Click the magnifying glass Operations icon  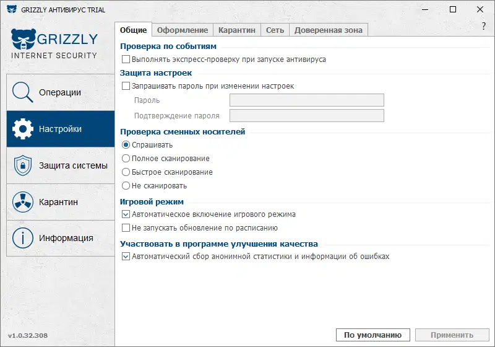click(x=22, y=92)
